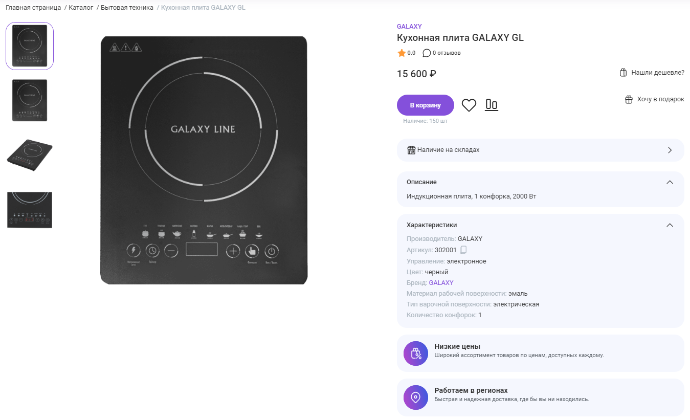Click Тип варочной поверхности: электрическая row
The image size is (690, 420).
473,304
